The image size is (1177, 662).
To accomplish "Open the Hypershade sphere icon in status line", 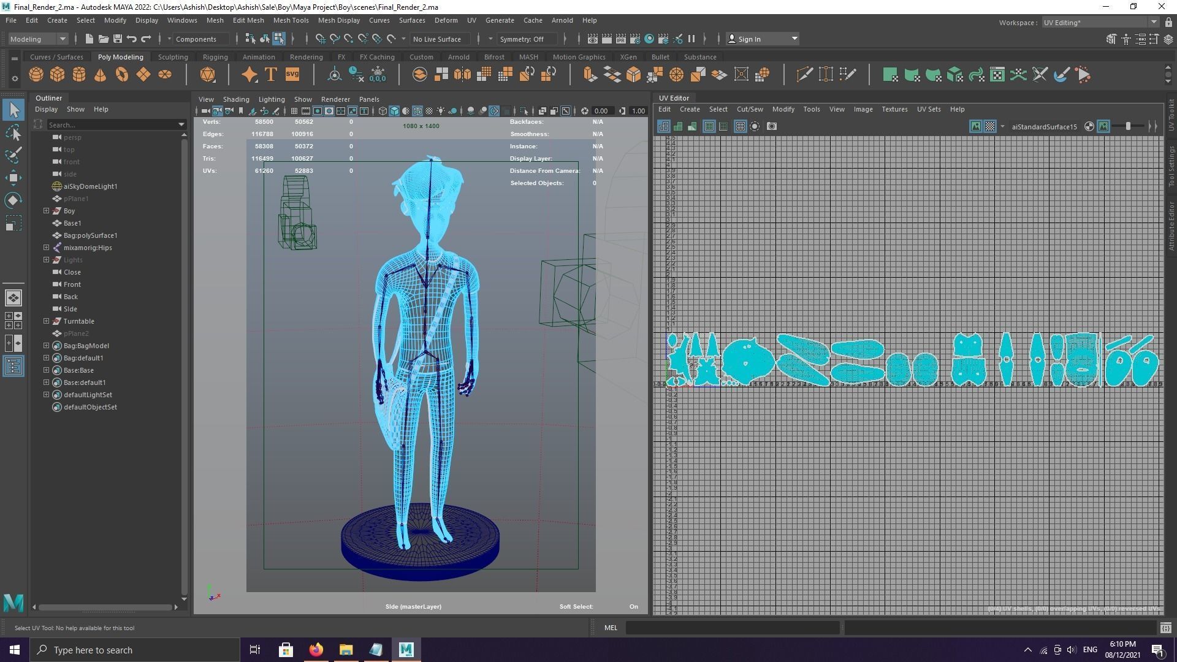I will tap(649, 39).
